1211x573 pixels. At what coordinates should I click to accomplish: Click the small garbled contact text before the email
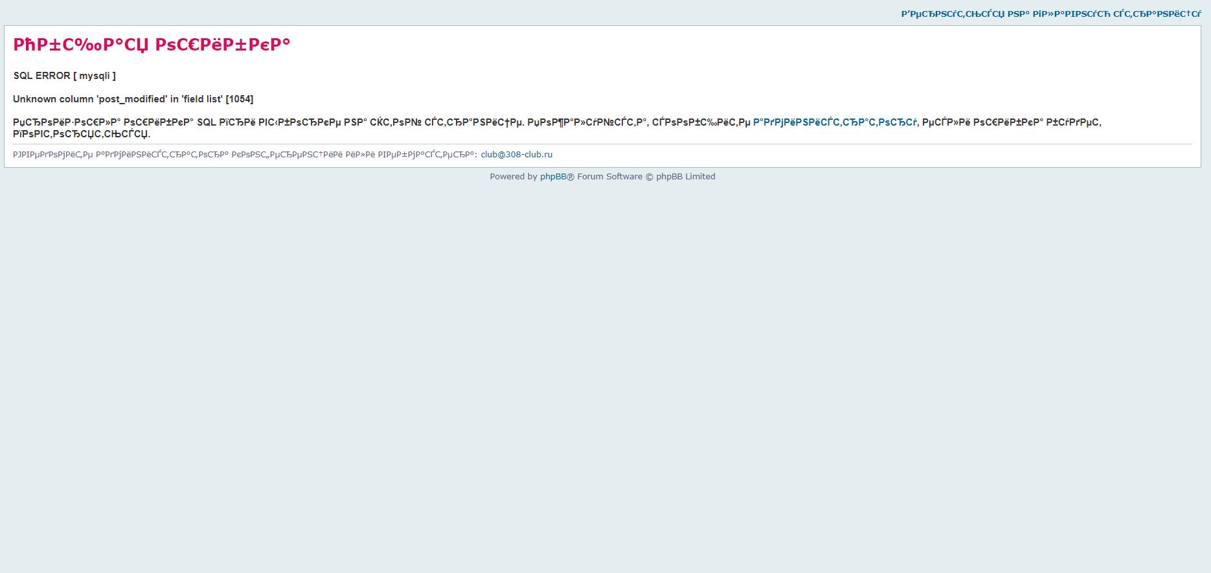[245, 155]
